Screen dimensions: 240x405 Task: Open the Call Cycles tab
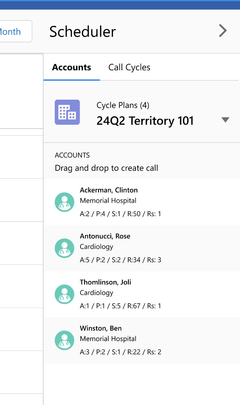coord(129,67)
